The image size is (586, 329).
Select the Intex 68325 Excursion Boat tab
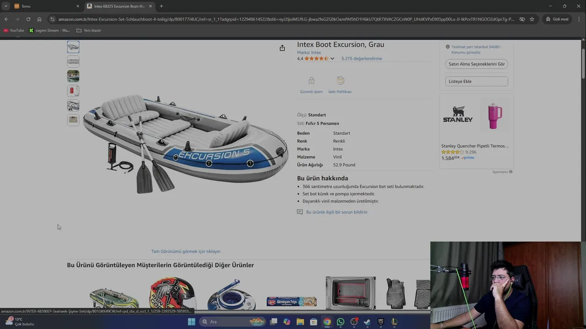(x=119, y=6)
